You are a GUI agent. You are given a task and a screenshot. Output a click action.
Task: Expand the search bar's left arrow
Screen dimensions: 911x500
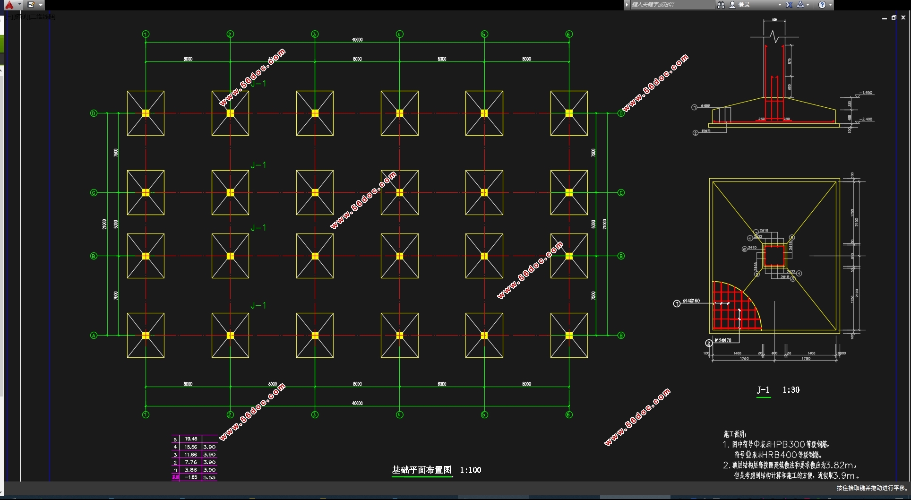(x=627, y=5)
